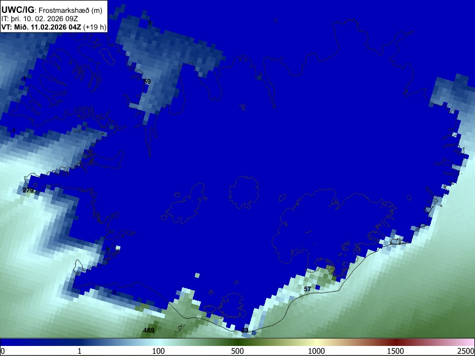
Task: Pick dark red color above 1500 on scale
Action: coord(396,342)
